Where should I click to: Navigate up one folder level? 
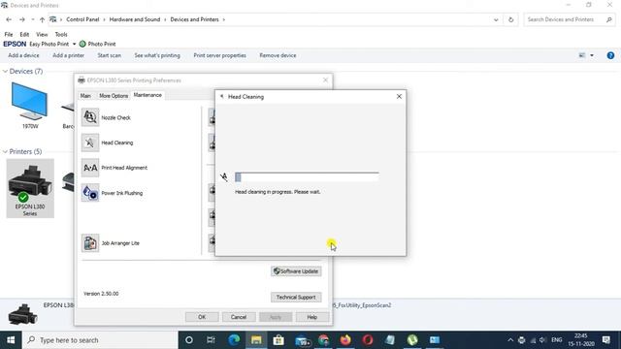pos(42,19)
